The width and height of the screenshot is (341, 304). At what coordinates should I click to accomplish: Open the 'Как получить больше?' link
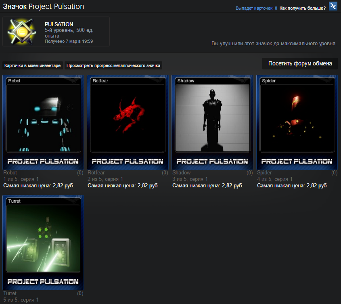pos(303,8)
